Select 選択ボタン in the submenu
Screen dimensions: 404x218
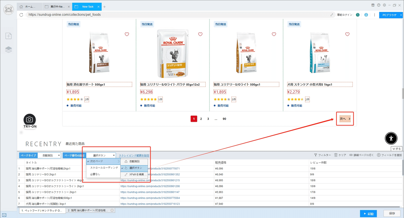pos(134,168)
